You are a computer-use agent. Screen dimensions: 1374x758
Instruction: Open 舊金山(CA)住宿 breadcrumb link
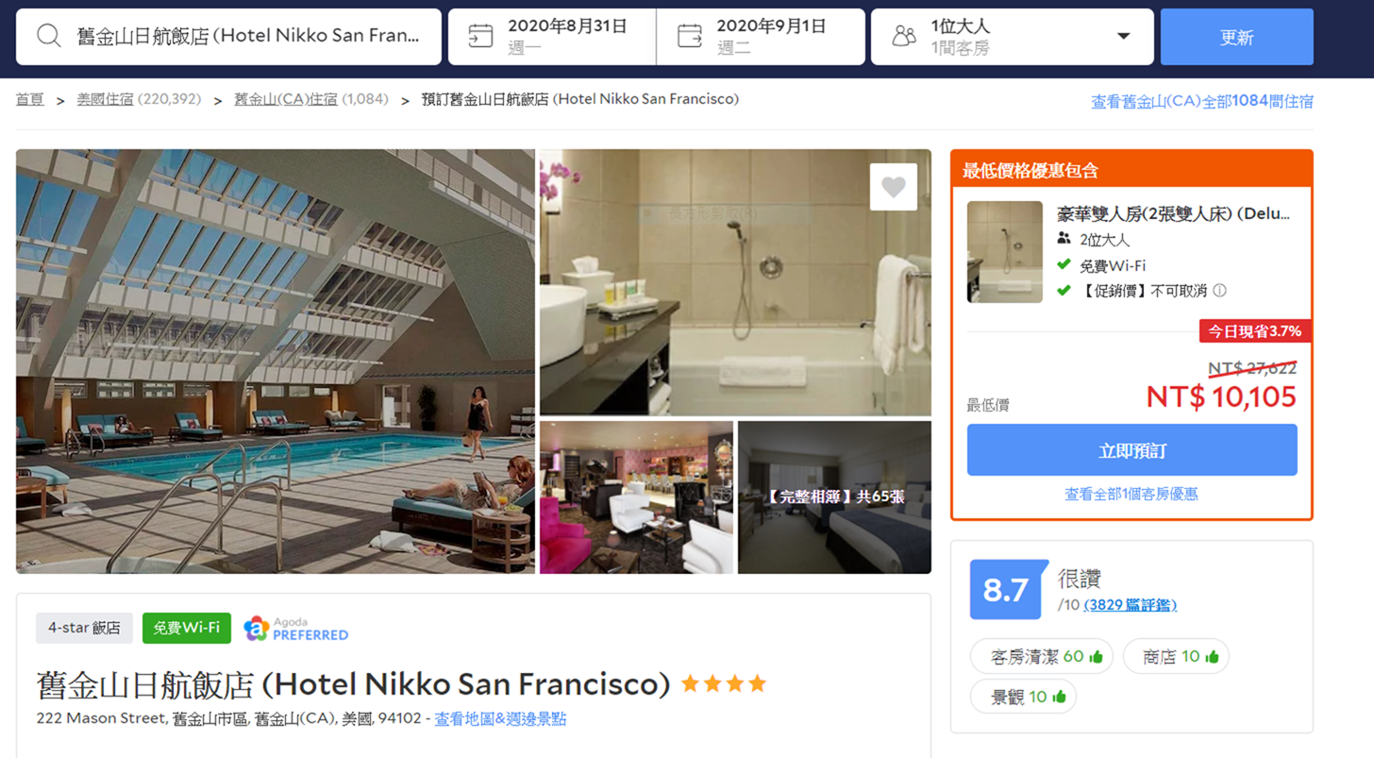coord(285,99)
